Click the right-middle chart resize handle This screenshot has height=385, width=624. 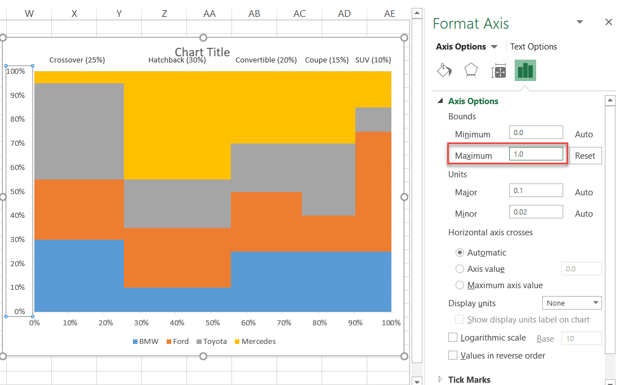point(404,197)
